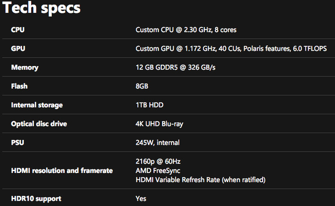Select the HDR10 support label

(36, 198)
